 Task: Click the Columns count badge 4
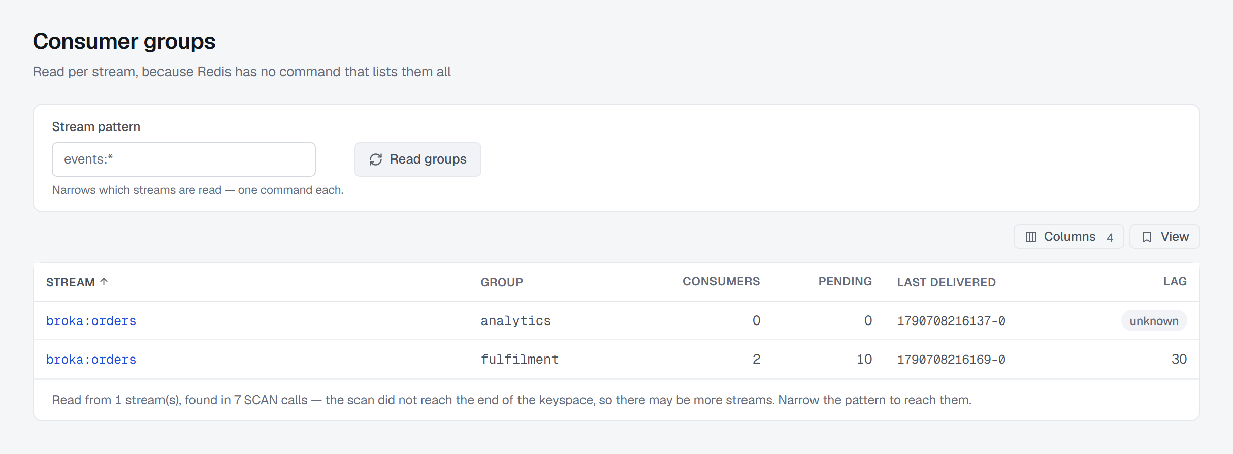click(1110, 237)
